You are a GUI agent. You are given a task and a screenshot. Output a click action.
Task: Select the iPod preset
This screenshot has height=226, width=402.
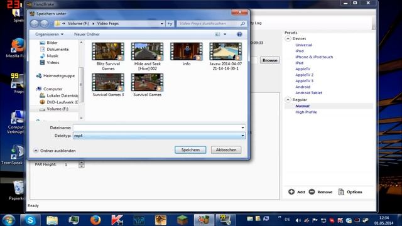(x=300, y=51)
